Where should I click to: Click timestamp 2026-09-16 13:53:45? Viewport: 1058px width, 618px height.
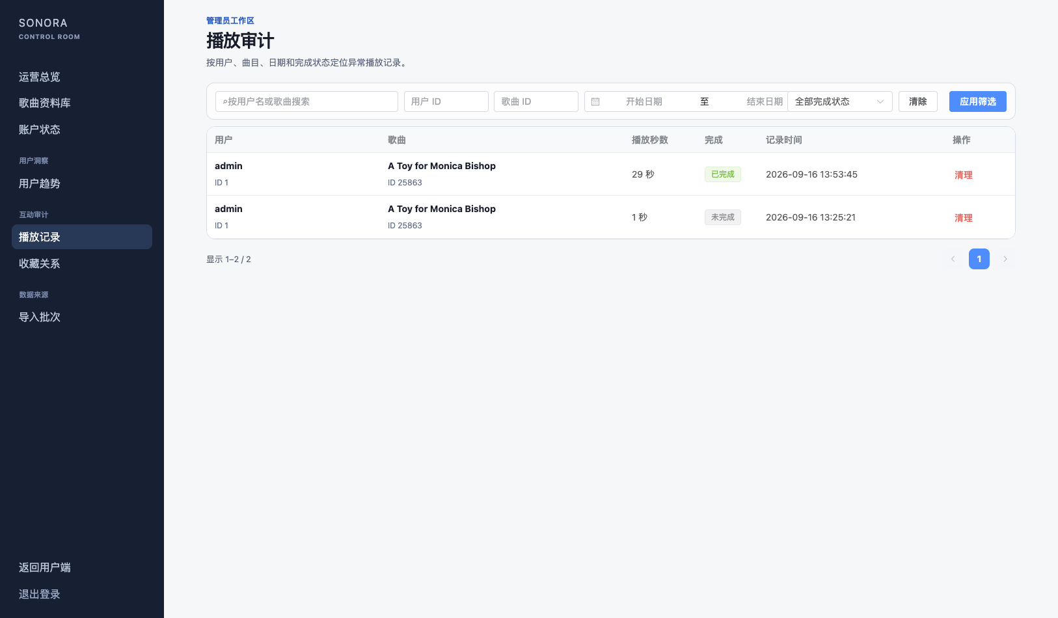pos(811,174)
